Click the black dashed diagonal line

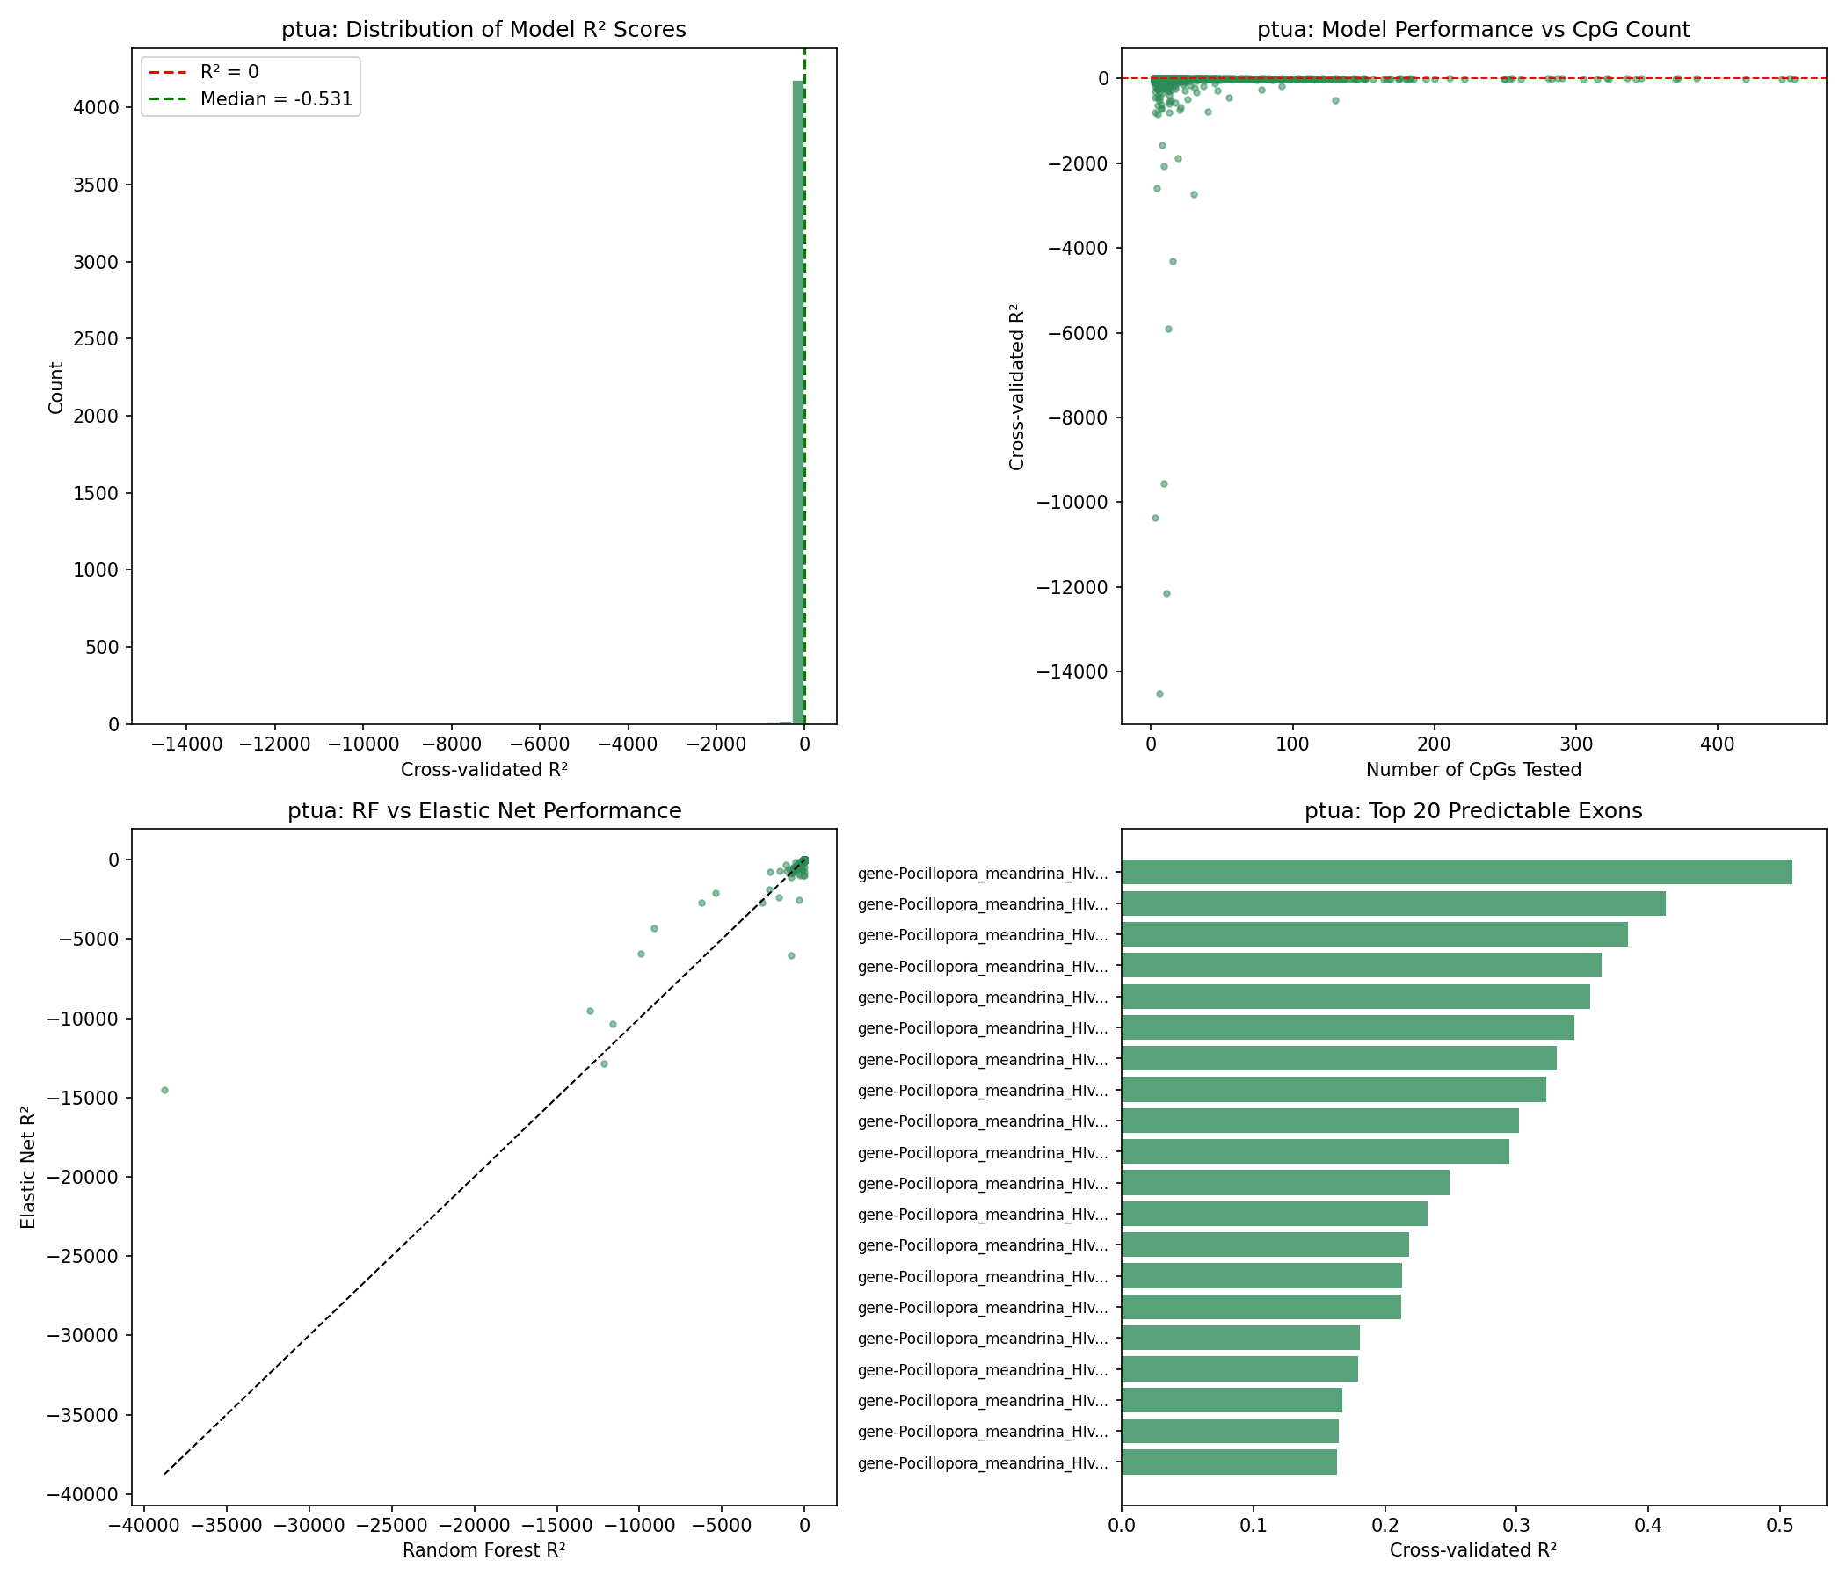[x=481, y=1170]
